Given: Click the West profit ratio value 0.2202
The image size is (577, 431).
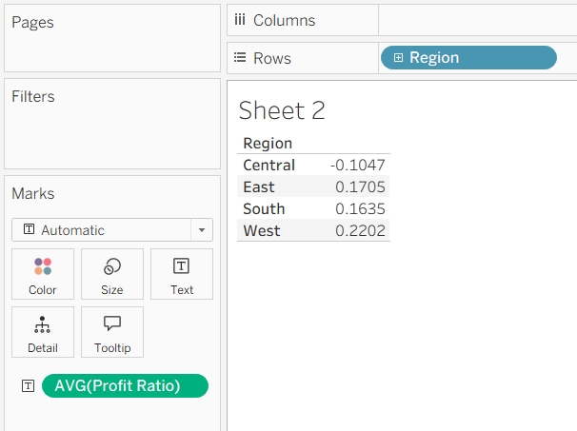Looking at the screenshot, I should coord(360,230).
